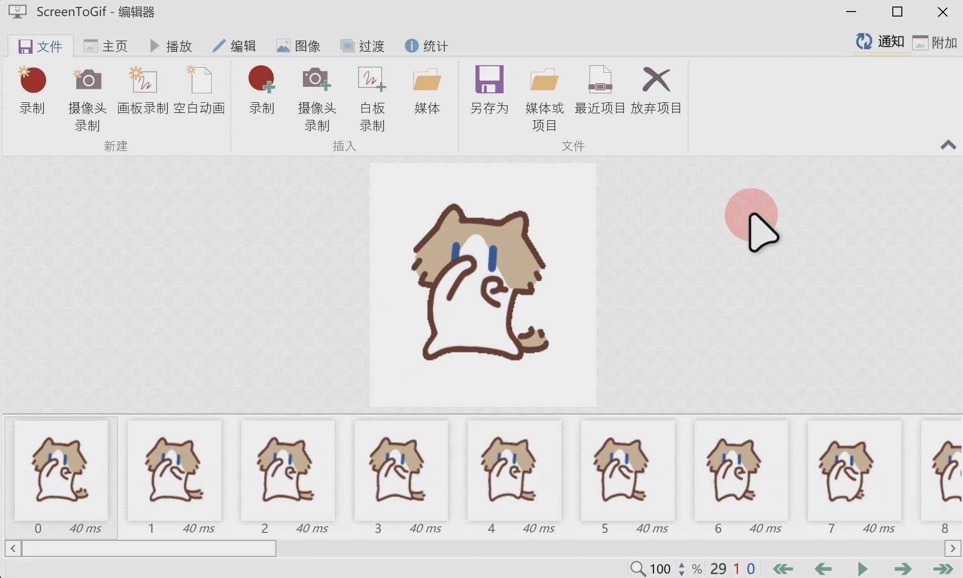The height and width of the screenshot is (578, 963).
Task: Create a blank animation (空白动画)
Action: pyautogui.click(x=199, y=91)
